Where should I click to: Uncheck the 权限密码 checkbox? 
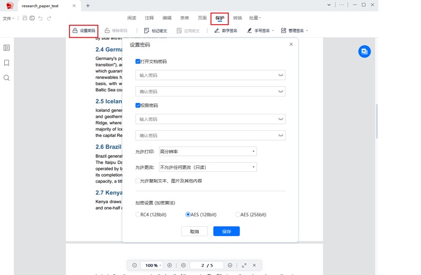pyautogui.click(x=138, y=105)
